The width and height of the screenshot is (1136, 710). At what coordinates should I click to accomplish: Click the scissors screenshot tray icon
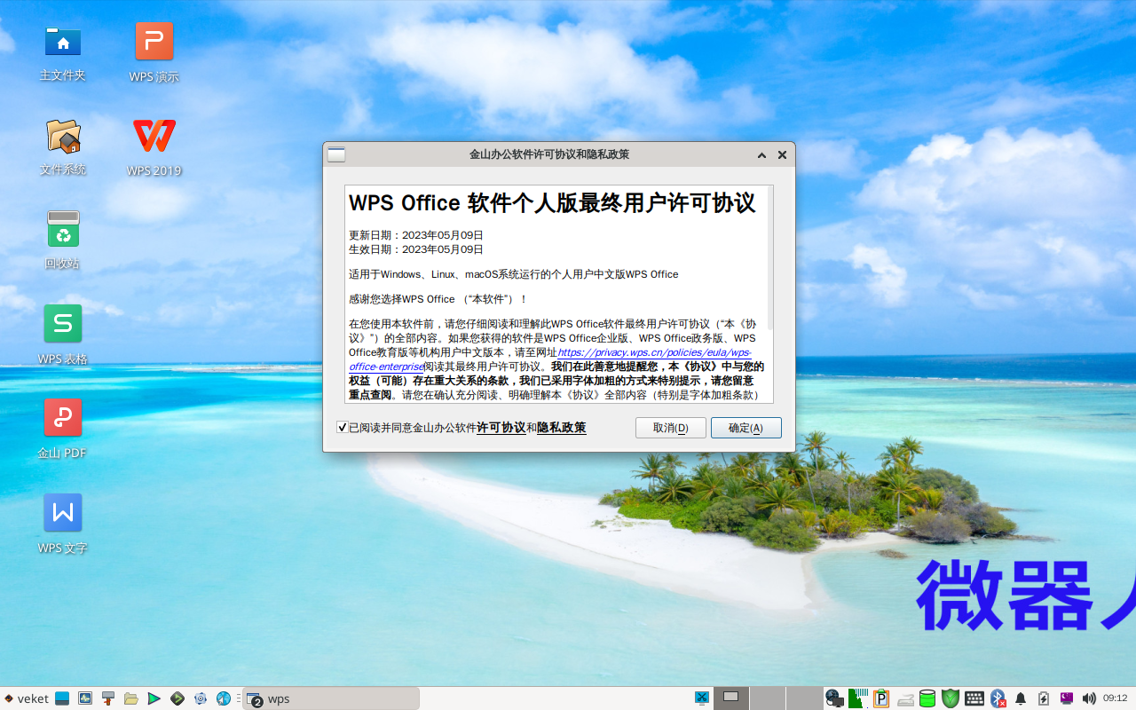point(701,698)
